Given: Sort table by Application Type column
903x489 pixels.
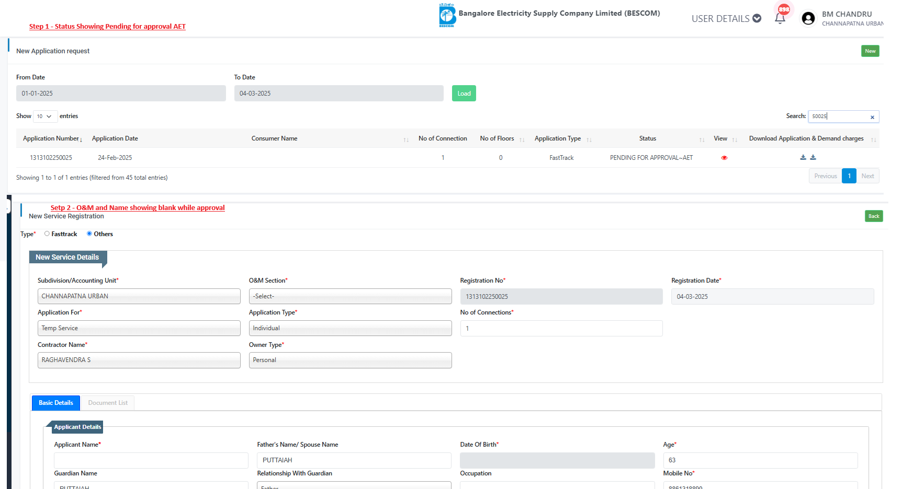Looking at the screenshot, I should tap(589, 139).
